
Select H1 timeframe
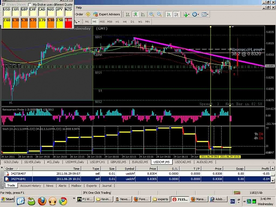tap(117, 22)
